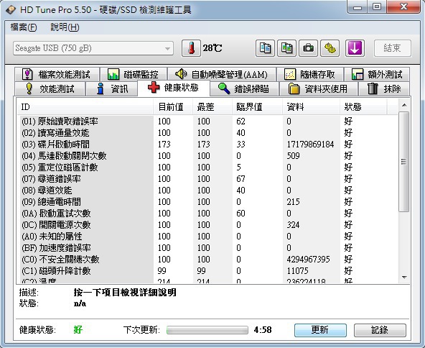Click the 資料 column header
The image size is (425, 348).
311,107
